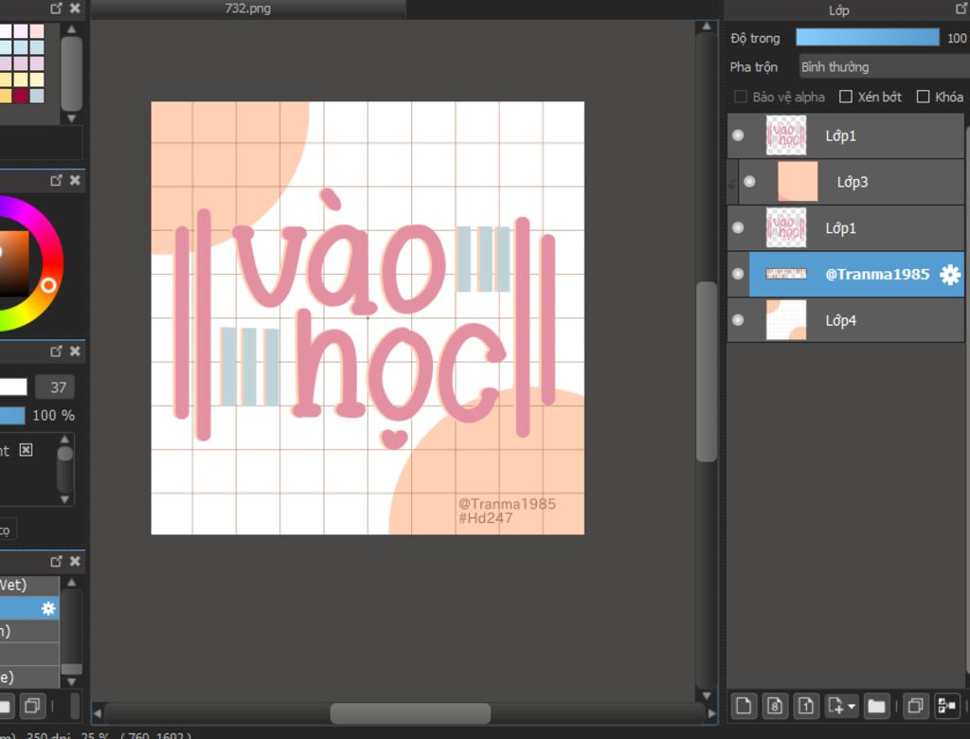970x739 pixels.
Task: Pick the pale pink top-row swatch
Action: (x=37, y=31)
